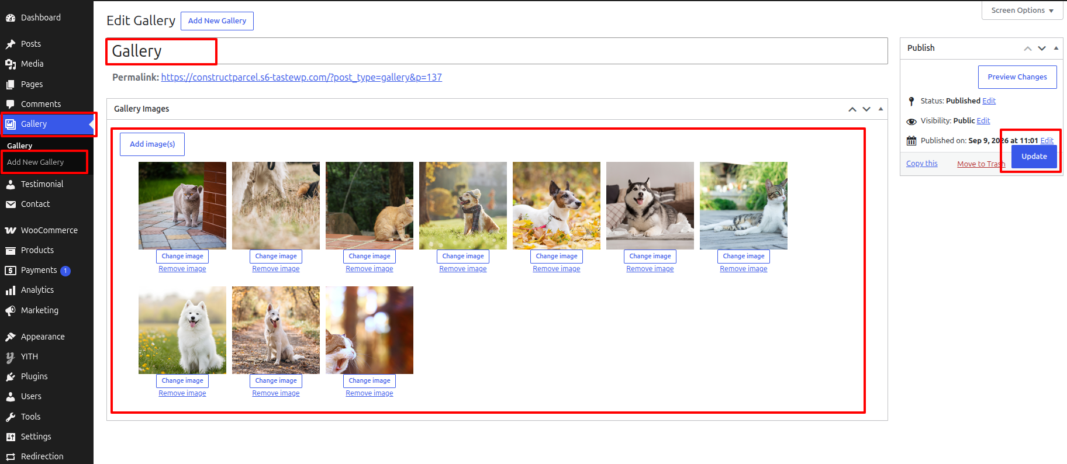1067x464 pixels.
Task: Click the Pages icon in sidebar
Action: point(11,85)
